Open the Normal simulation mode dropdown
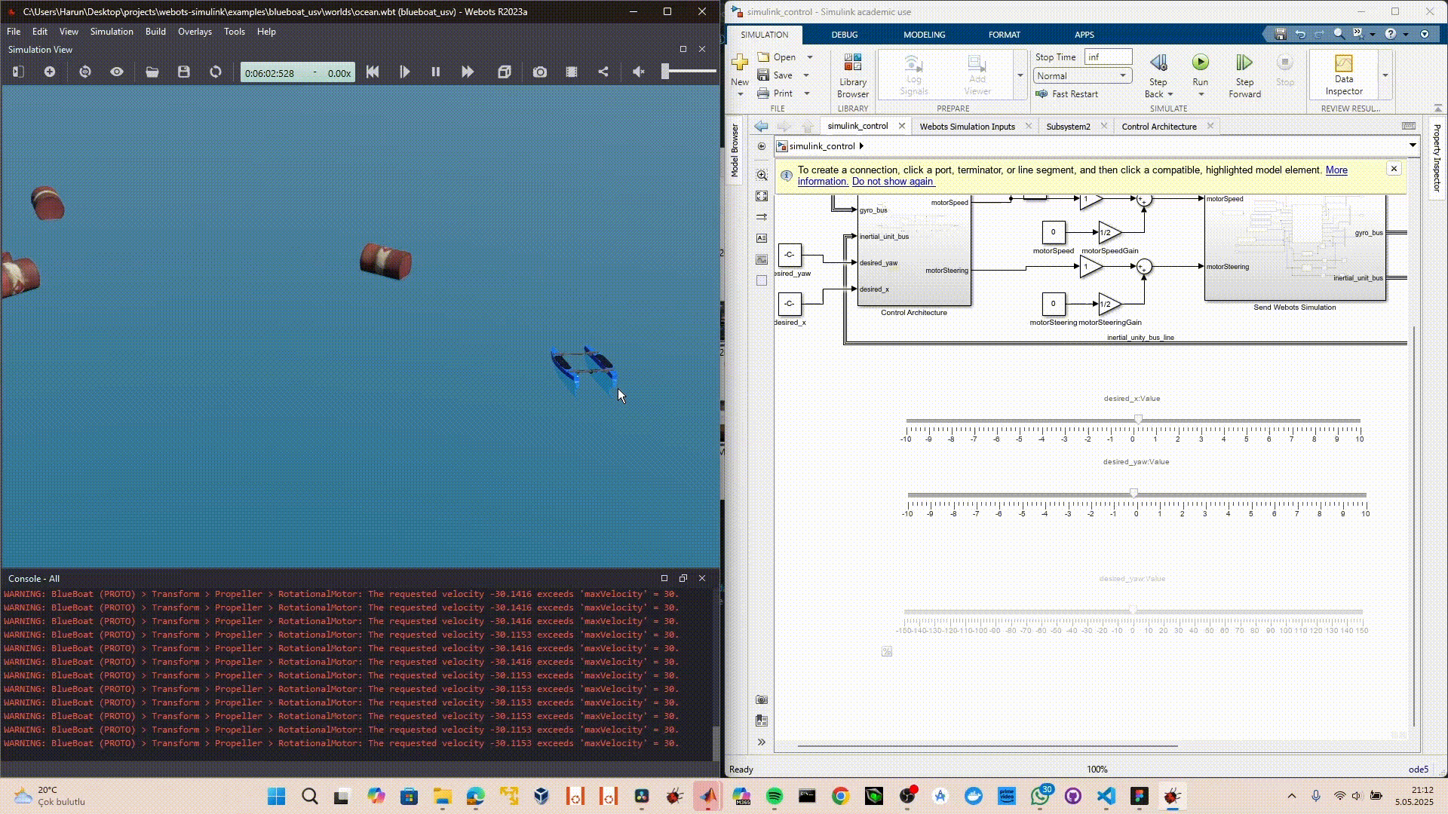This screenshot has width=1448, height=814. coord(1082,76)
